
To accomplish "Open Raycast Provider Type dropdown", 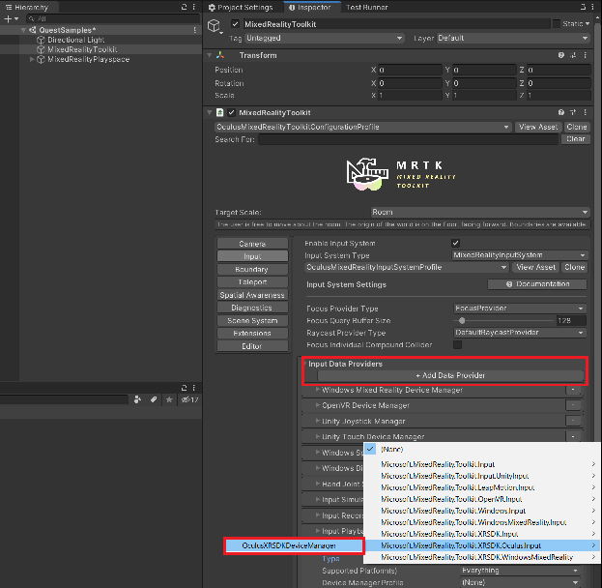I will pos(520,333).
